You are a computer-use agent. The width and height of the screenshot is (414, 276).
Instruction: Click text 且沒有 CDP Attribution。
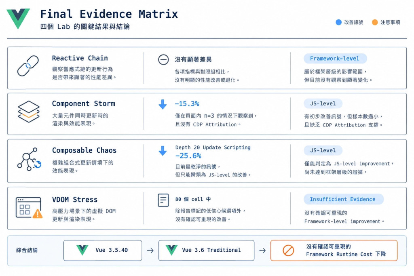[208, 124]
